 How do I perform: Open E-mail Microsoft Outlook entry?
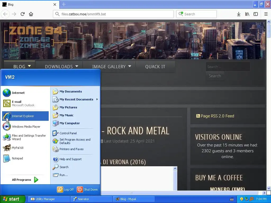25,103
